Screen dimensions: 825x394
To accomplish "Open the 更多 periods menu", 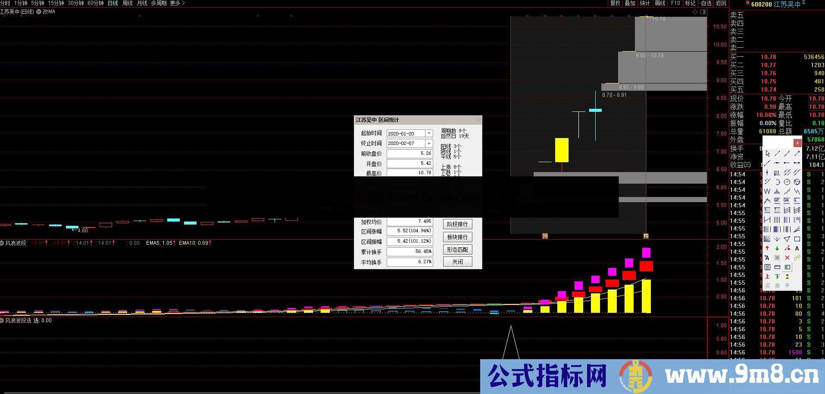I will 177,3.
